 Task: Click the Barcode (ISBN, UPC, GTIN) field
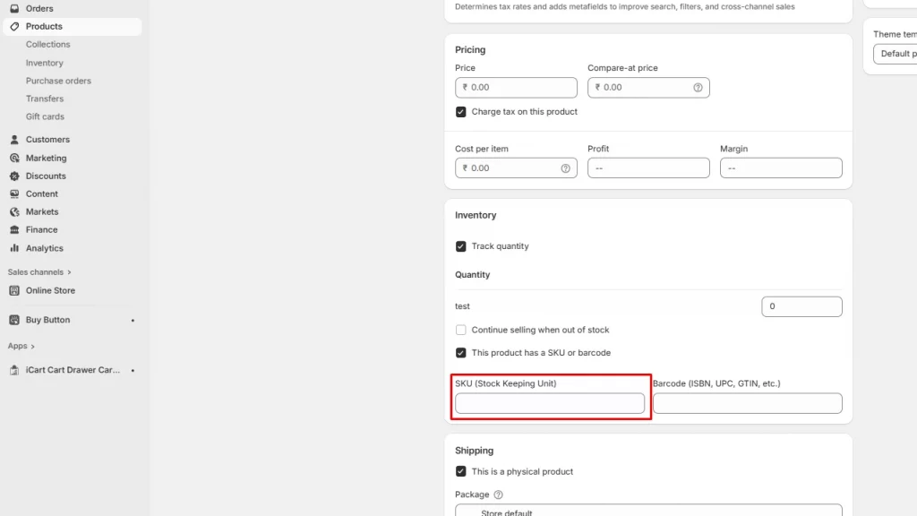(x=748, y=404)
